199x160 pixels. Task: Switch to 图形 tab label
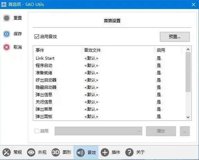[x=67, y=152]
